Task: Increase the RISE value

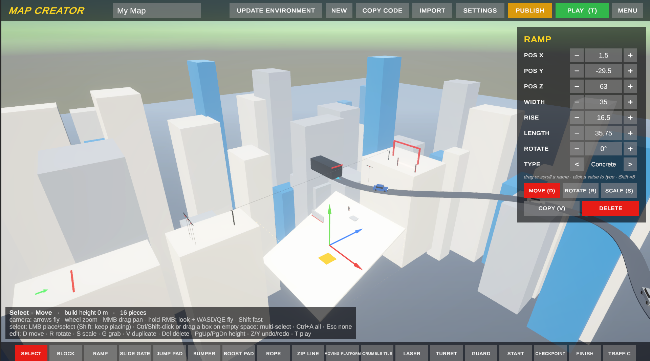Action: pos(630,118)
